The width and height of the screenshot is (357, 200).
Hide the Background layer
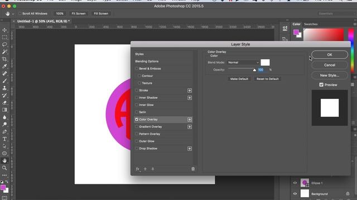click(295, 194)
